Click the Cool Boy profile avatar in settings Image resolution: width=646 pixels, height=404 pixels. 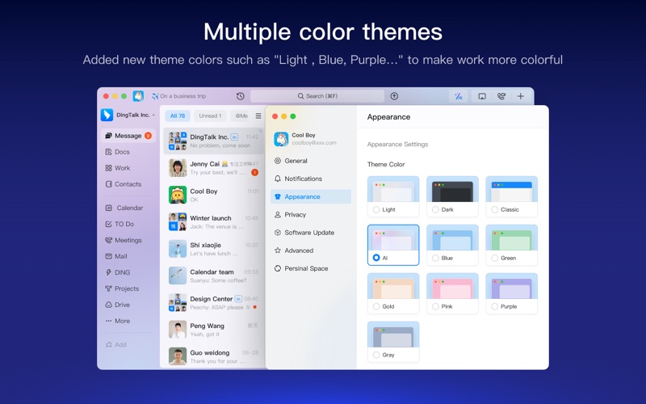pyautogui.click(x=281, y=139)
